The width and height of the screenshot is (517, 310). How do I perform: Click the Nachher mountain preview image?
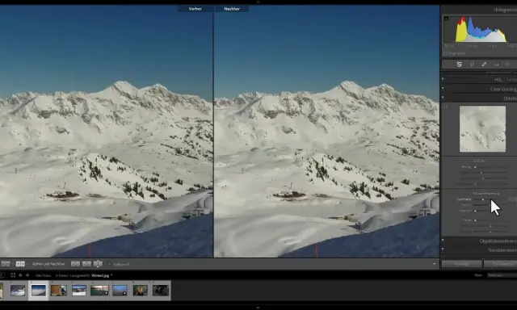[326, 131]
